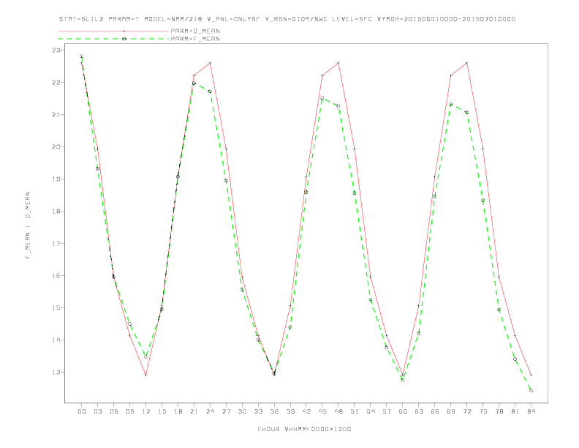Click the x-axis tick label 60

pyautogui.click(x=403, y=411)
